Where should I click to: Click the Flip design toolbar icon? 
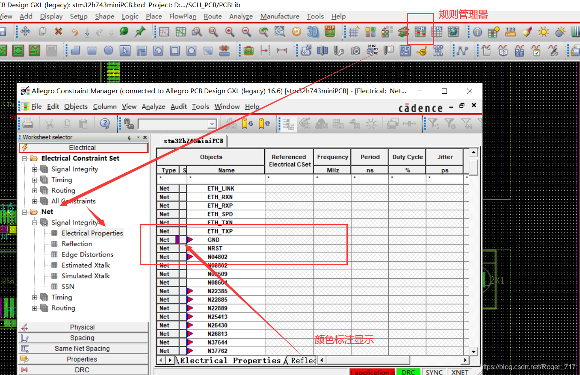(x=330, y=32)
